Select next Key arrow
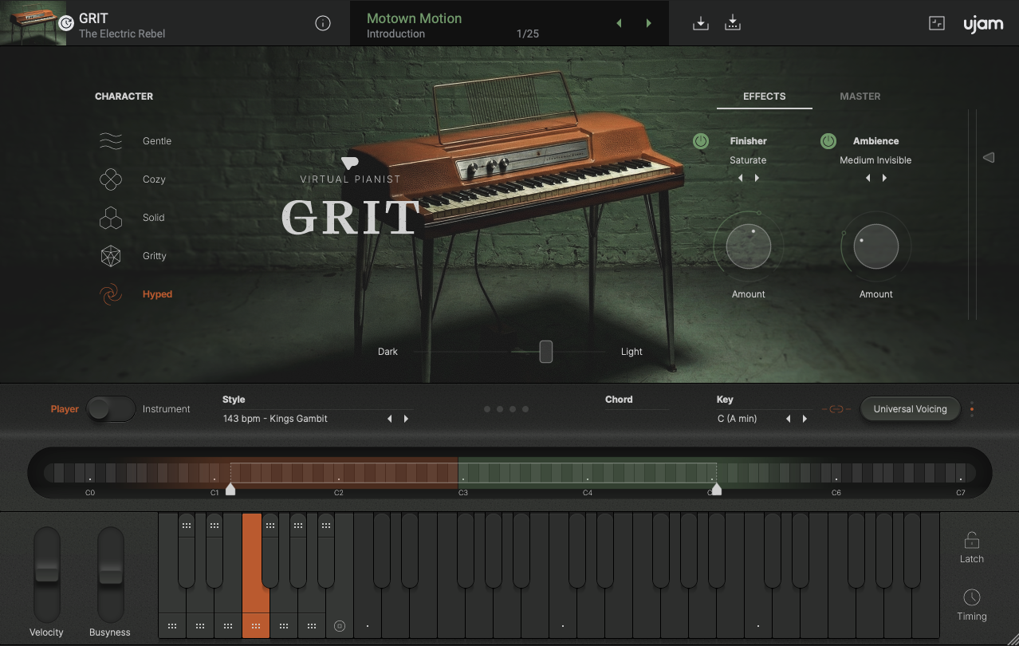Screen dimensions: 1019x646 pos(805,419)
